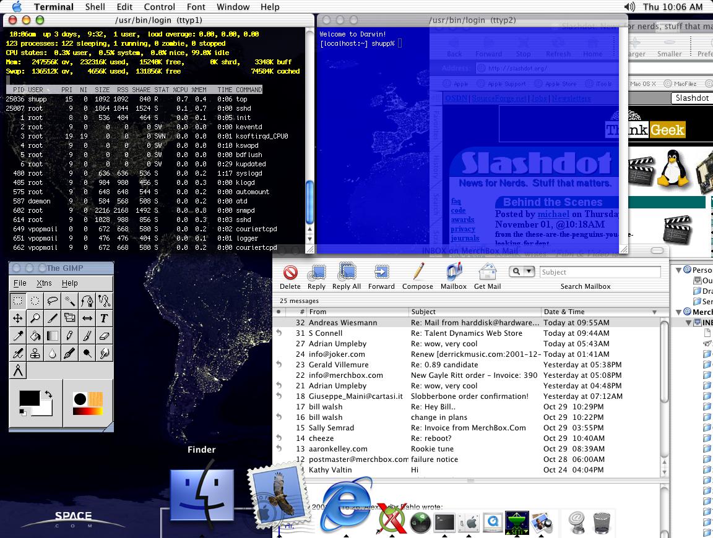Reset to default black and white colors
This screenshot has width=713, height=538.
[x=23, y=412]
